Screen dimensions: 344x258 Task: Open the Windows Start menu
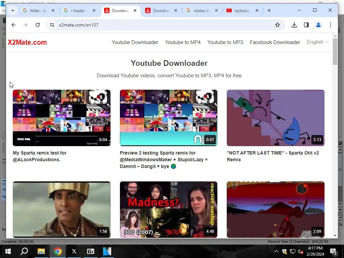click(x=8, y=251)
